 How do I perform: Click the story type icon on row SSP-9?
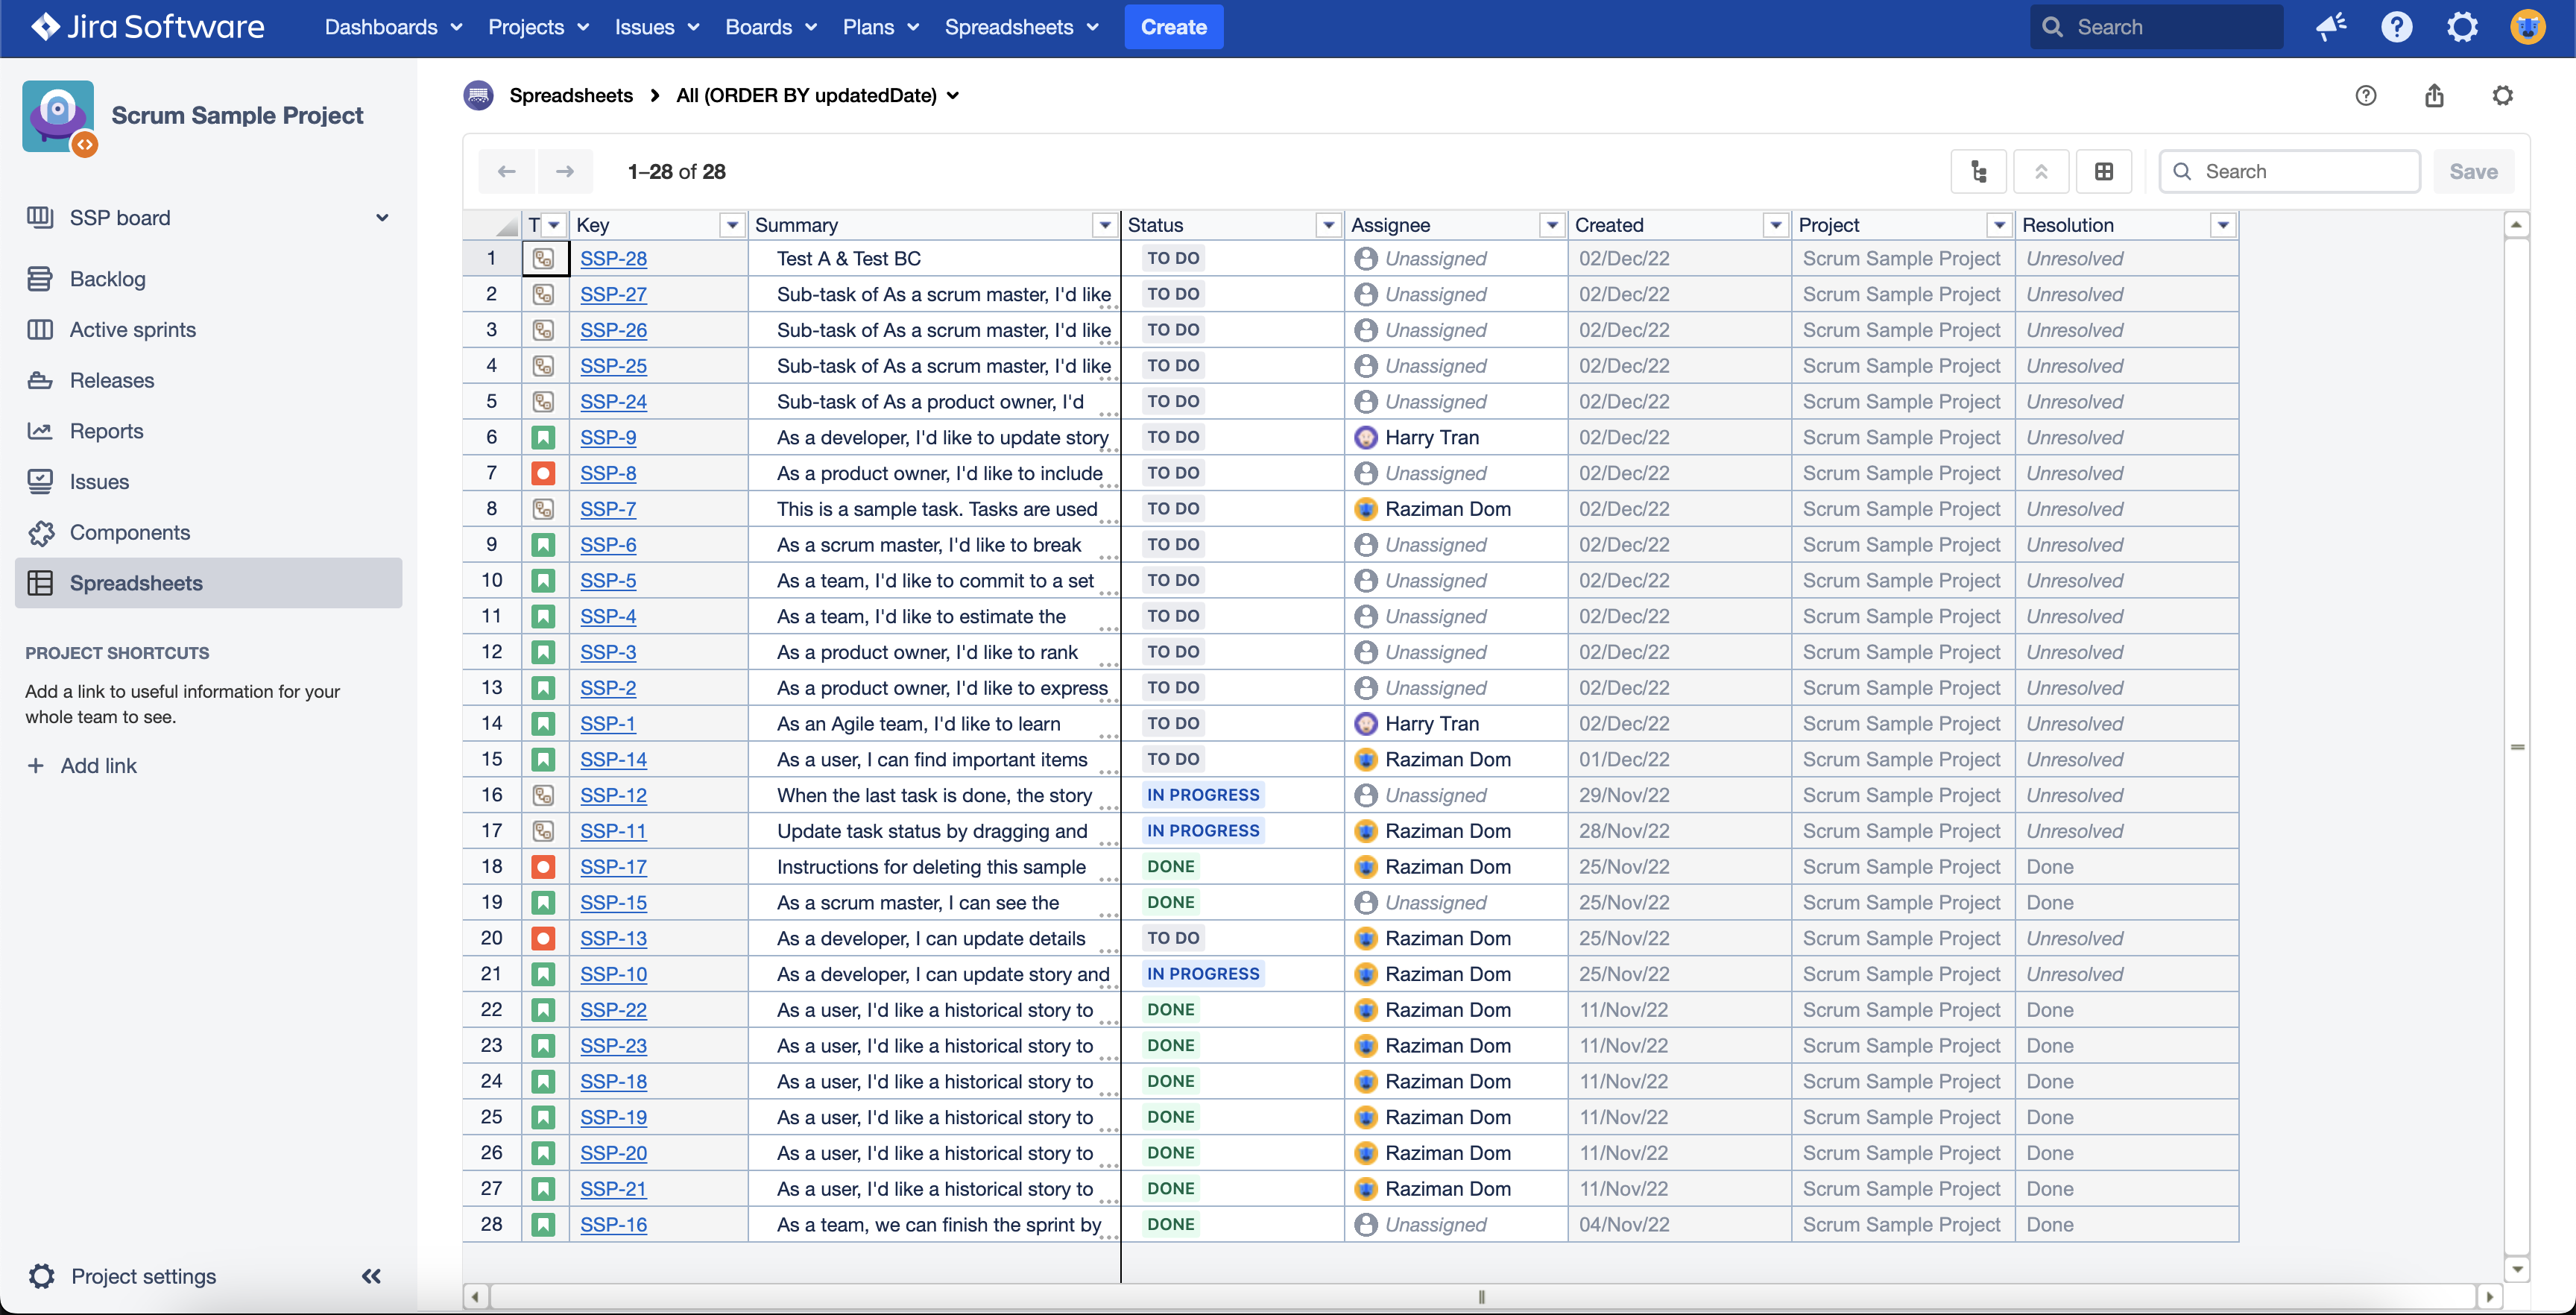[544, 437]
